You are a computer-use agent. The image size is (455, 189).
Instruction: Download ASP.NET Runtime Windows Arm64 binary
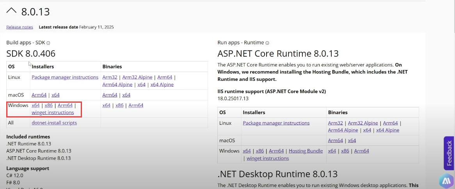pos(362,151)
